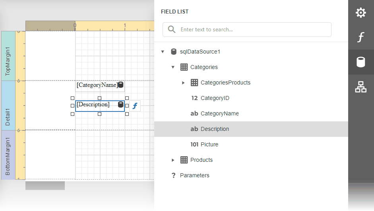Open the Expressions panel in sidebar
374x211 pixels.
point(360,38)
